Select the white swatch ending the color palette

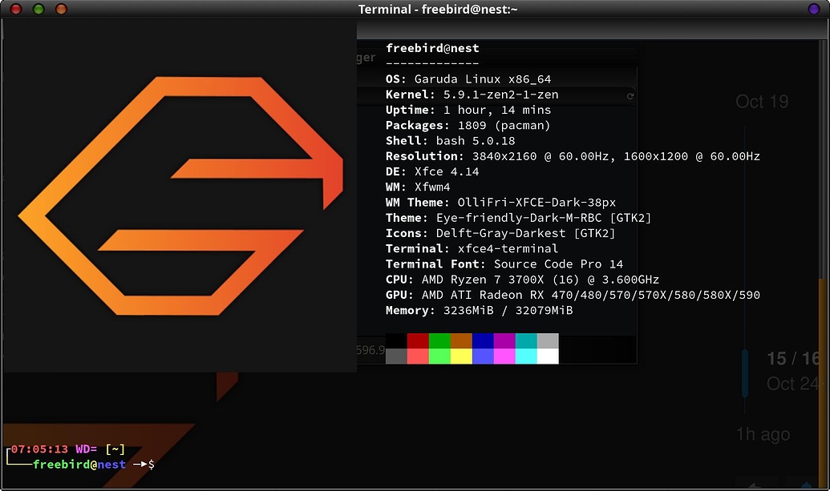coord(550,356)
